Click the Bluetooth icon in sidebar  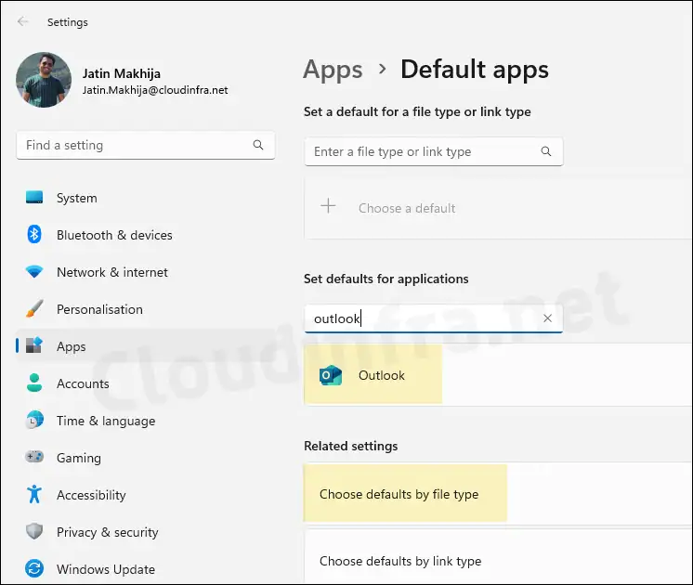click(x=34, y=234)
